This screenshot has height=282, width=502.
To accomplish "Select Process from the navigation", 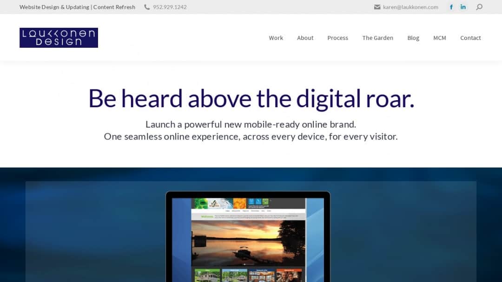I will [337, 38].
